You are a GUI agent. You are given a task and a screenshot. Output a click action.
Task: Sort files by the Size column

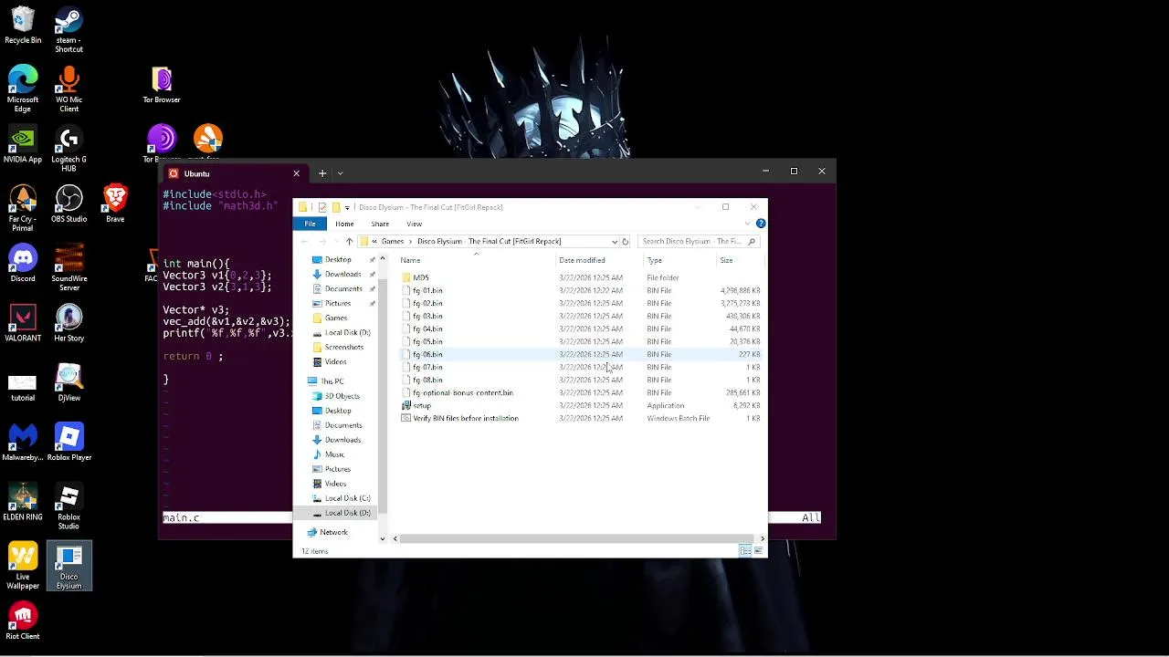click(x=738, y=261)
